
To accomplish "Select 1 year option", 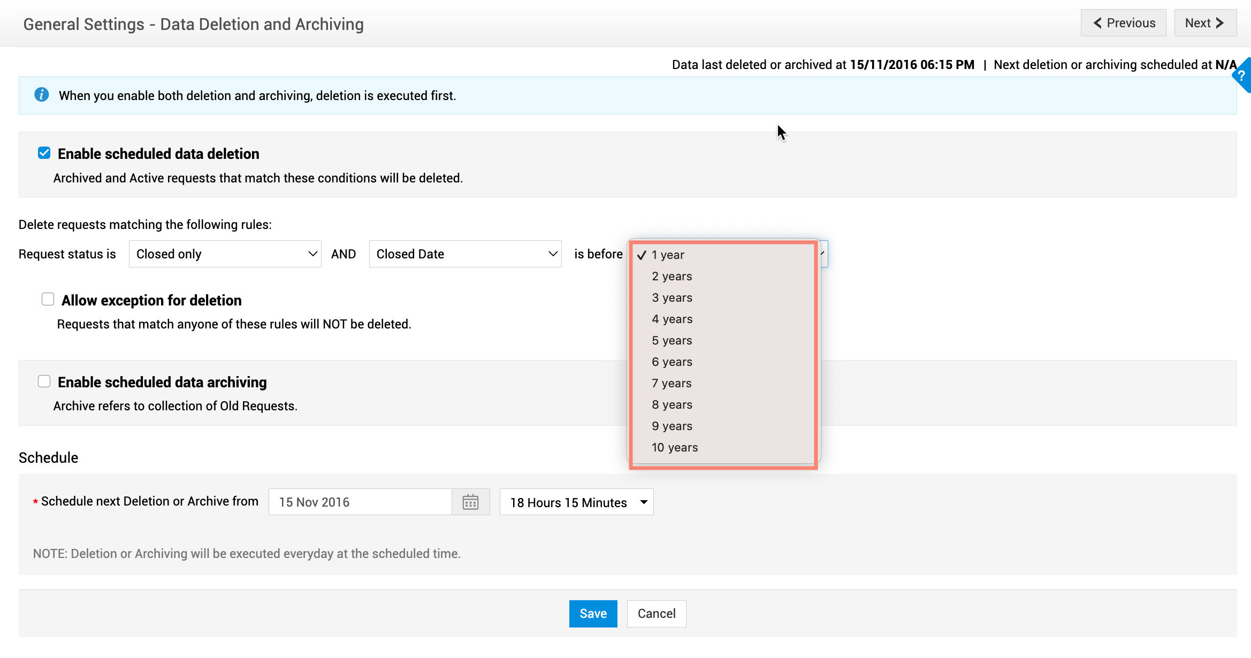I will coord(723,255).
